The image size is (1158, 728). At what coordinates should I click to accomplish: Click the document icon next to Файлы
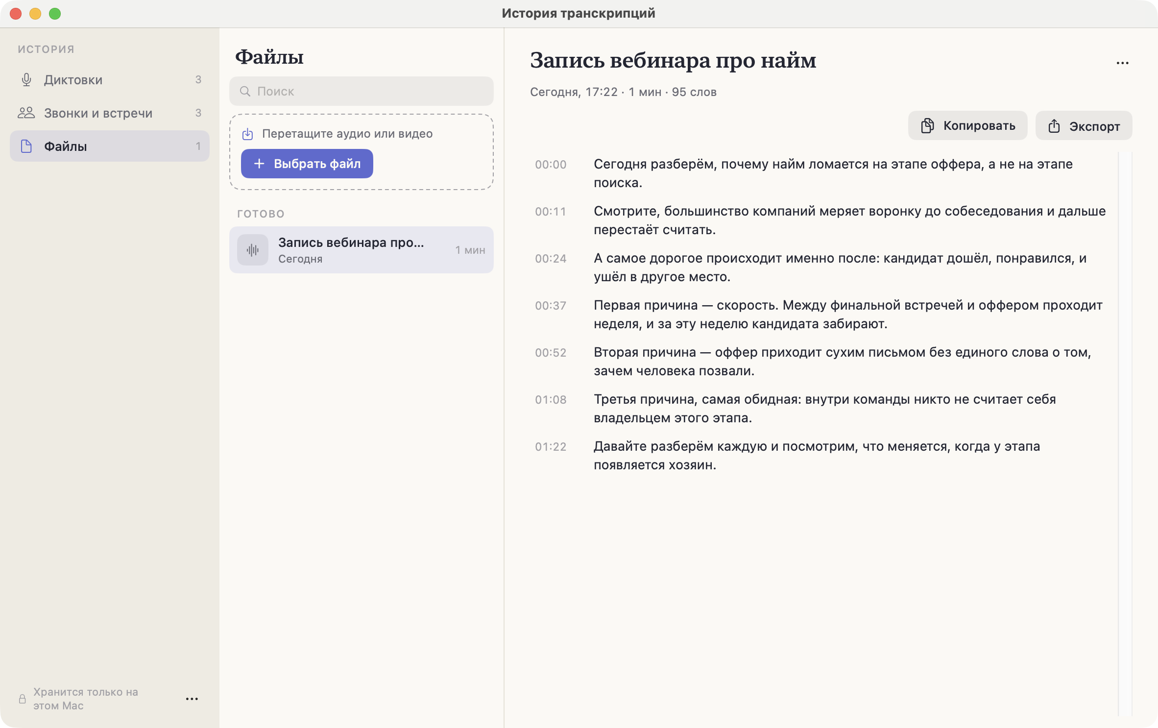pos(26,146)
